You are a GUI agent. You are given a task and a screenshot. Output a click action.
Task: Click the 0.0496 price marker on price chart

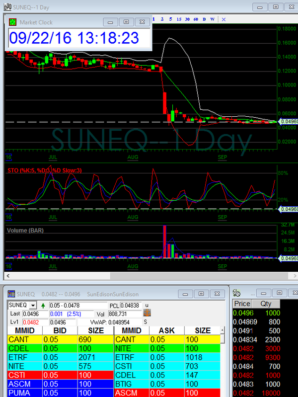pos(289,122)
